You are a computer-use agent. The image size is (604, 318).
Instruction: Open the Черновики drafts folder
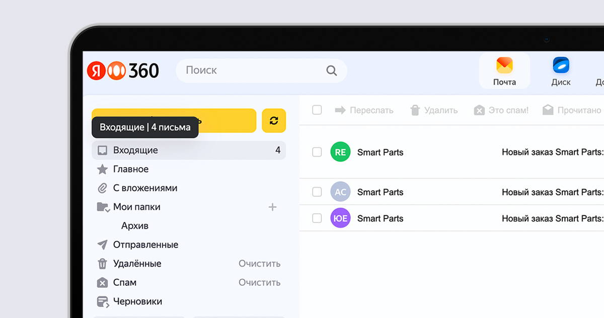click(137, 301)
